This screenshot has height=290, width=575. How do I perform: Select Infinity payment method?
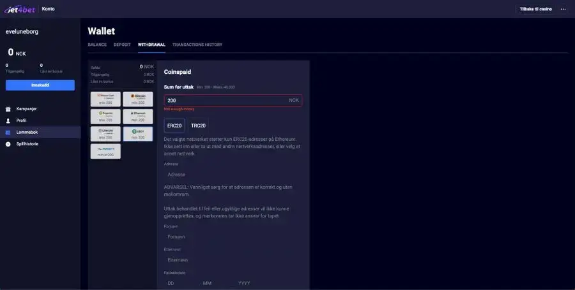click(105, 152)
